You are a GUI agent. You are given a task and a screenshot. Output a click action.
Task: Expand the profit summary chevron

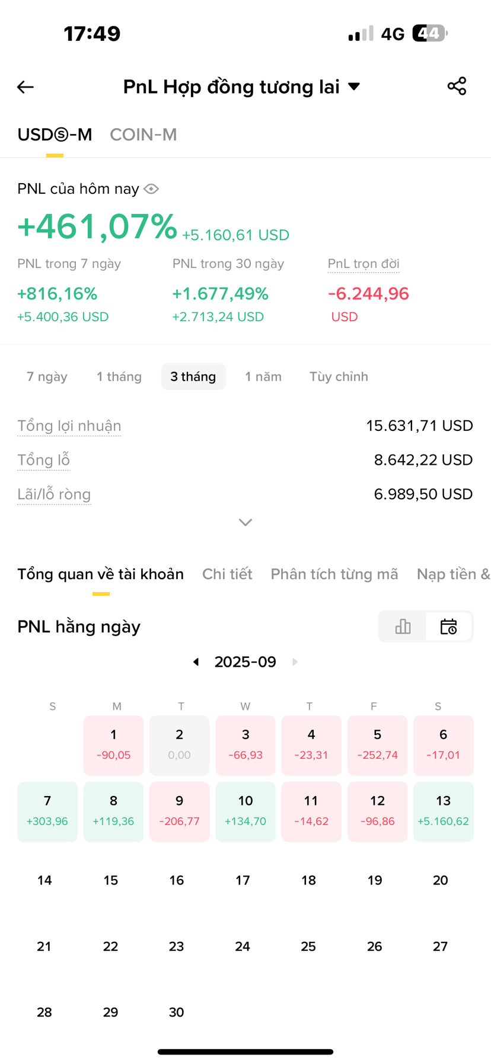[245, 522]
